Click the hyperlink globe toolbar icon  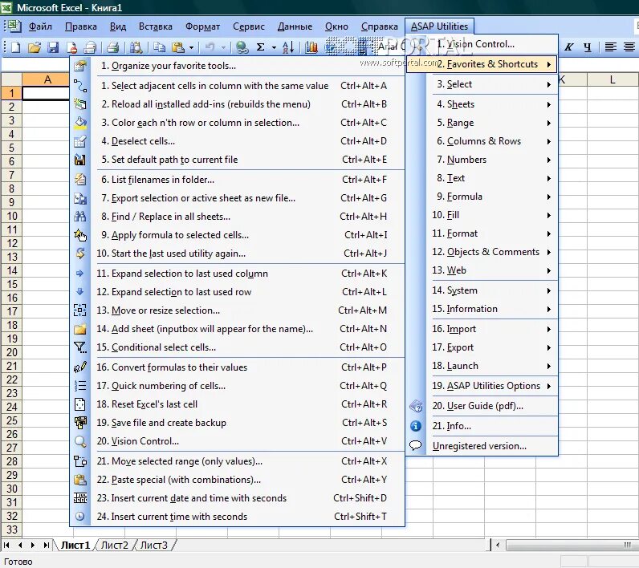(x=242, y=47)
